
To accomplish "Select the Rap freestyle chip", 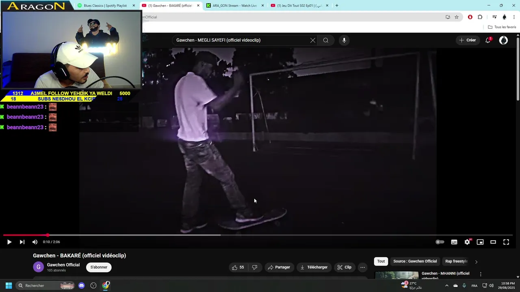I will (x=456, y=262).
